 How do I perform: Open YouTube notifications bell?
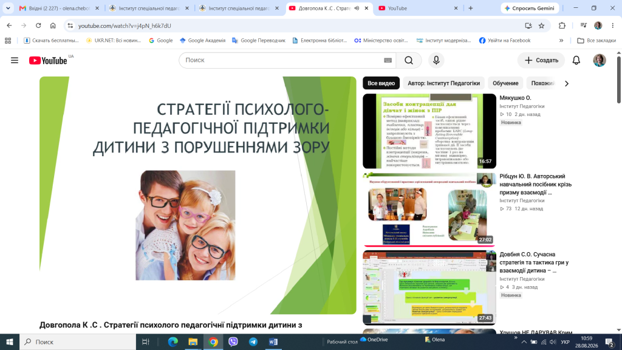[576, 60]
